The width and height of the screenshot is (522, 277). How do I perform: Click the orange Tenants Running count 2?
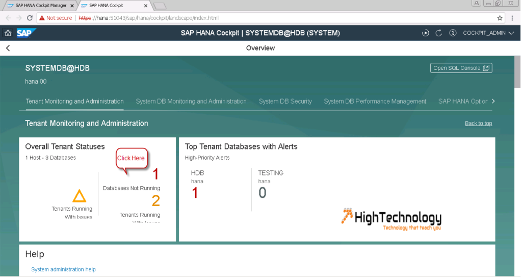(156, 200)
